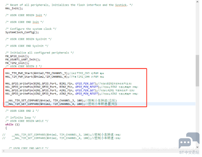Click the BIN2_Pin GPIO_PIN_RESET WritePin line
This screenshot has width=202, height=157.
(72, 87)
